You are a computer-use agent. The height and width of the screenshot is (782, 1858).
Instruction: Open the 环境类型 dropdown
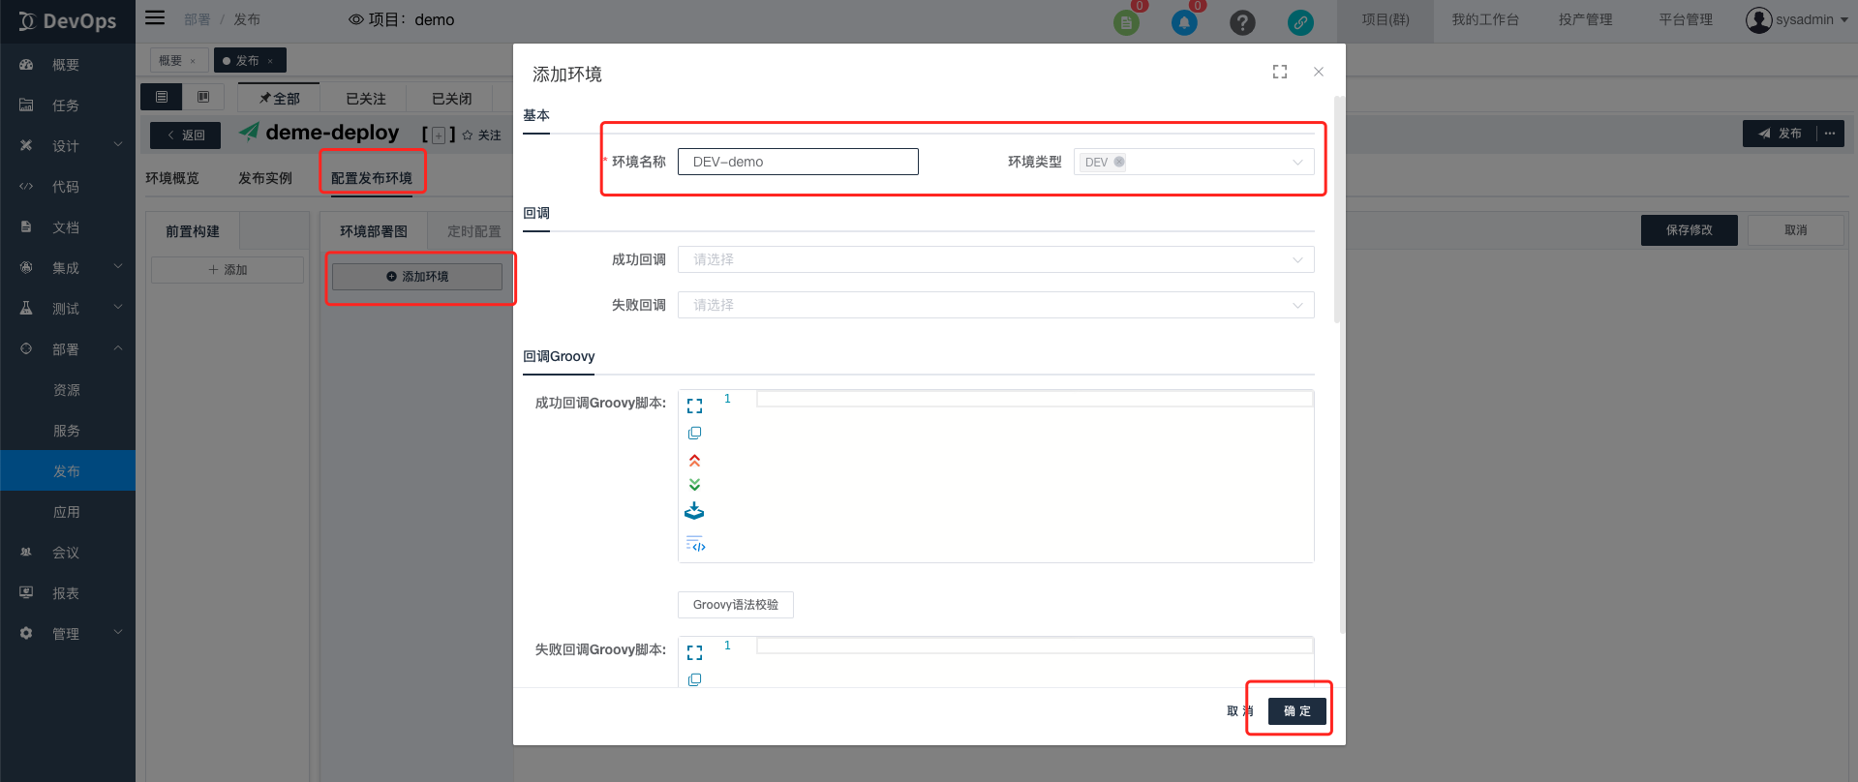(1193, 162)
